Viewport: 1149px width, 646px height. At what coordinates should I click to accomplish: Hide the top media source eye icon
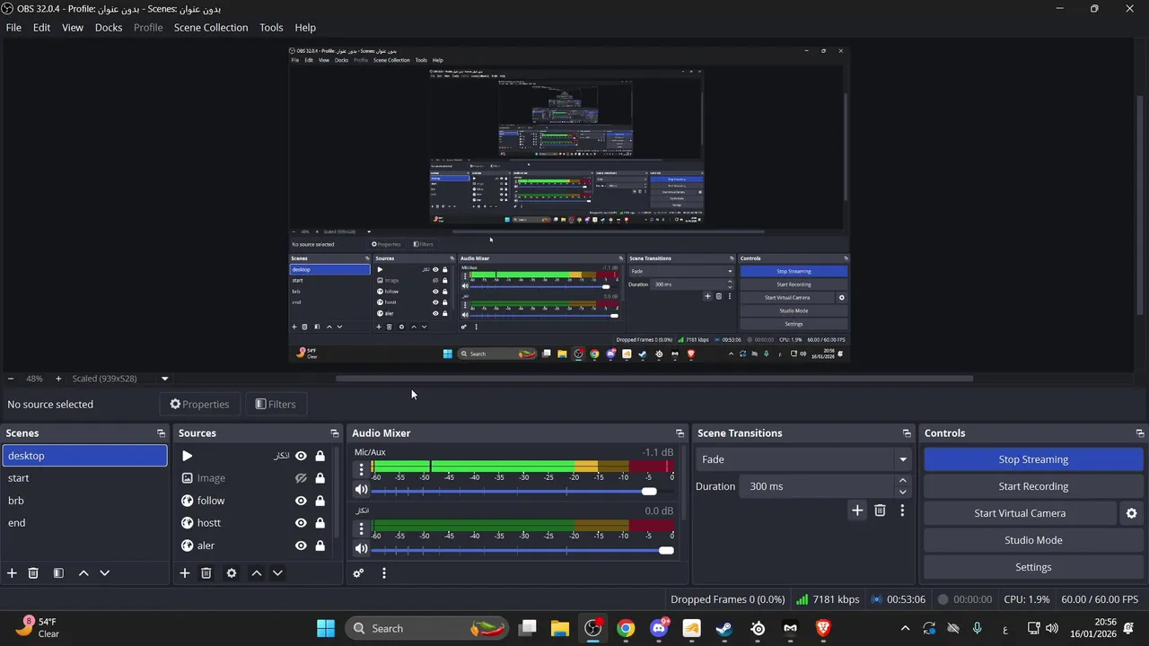pyautogui.click(x=301, y=456)
